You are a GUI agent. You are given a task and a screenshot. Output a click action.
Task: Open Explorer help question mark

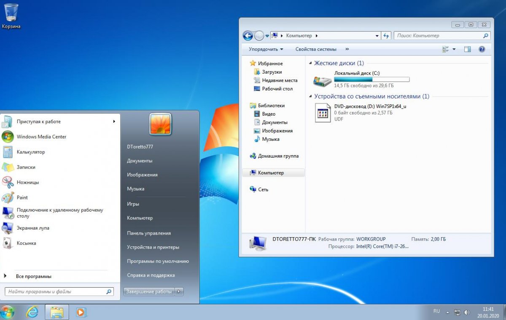(482, 49)
